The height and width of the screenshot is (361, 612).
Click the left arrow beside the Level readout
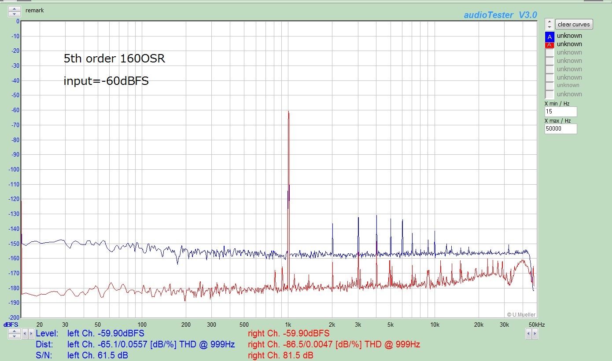(25, 334)
